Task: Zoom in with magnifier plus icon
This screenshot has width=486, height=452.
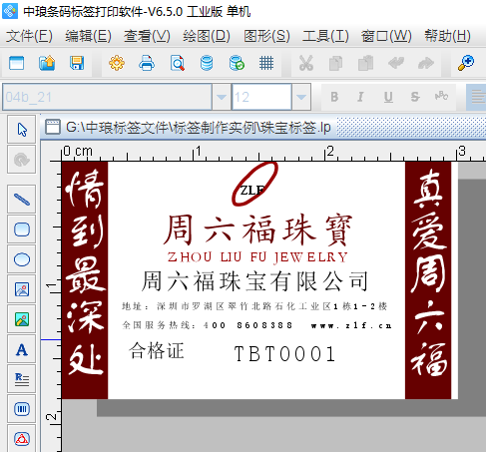Action: click(466, 63)
